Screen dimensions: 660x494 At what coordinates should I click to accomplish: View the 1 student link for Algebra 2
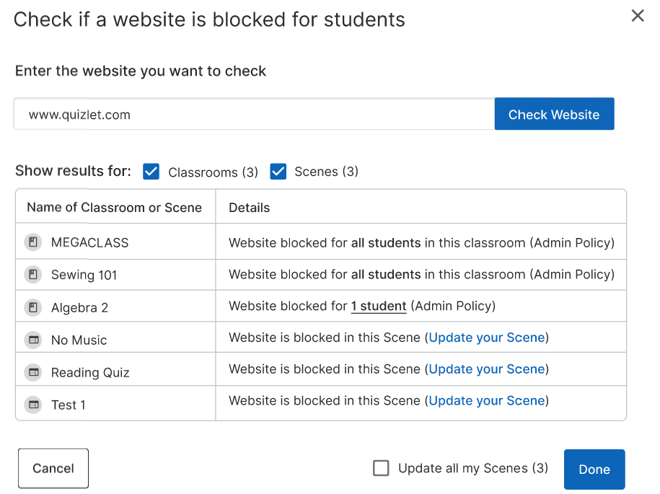(379, 306)
